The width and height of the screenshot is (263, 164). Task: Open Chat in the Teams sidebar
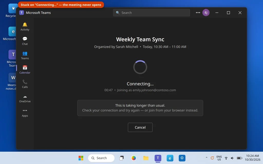click(25, 41)
